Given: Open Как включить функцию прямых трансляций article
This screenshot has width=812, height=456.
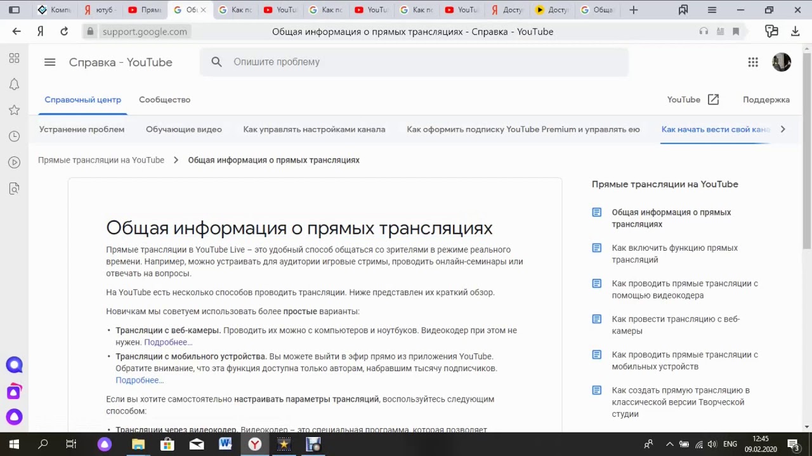Looking at the screenshot, I should tap(674, 254).
